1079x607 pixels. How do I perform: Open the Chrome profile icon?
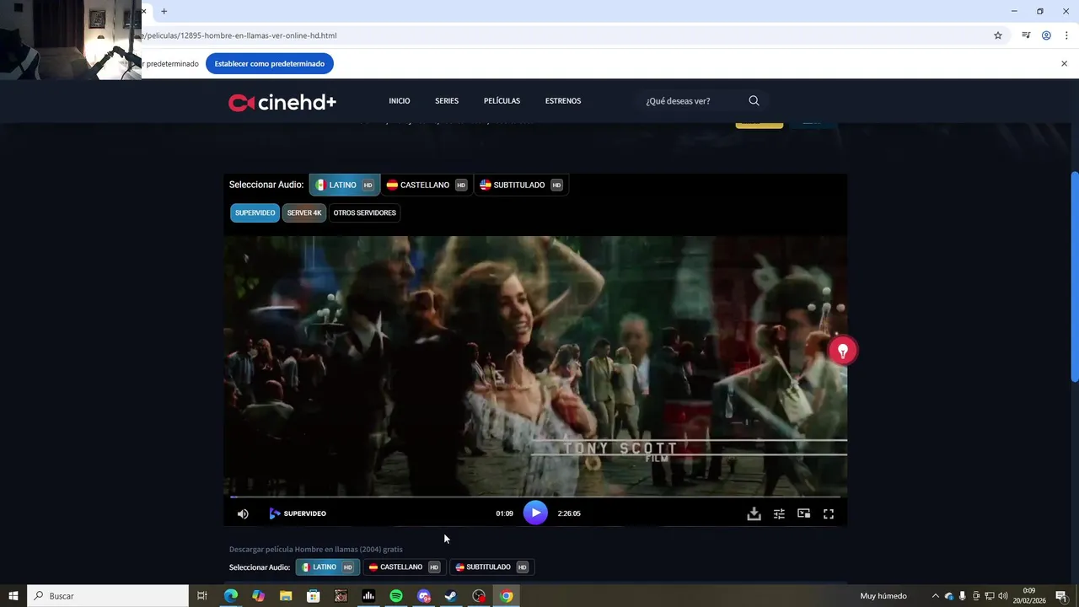tap(1046, 35)
